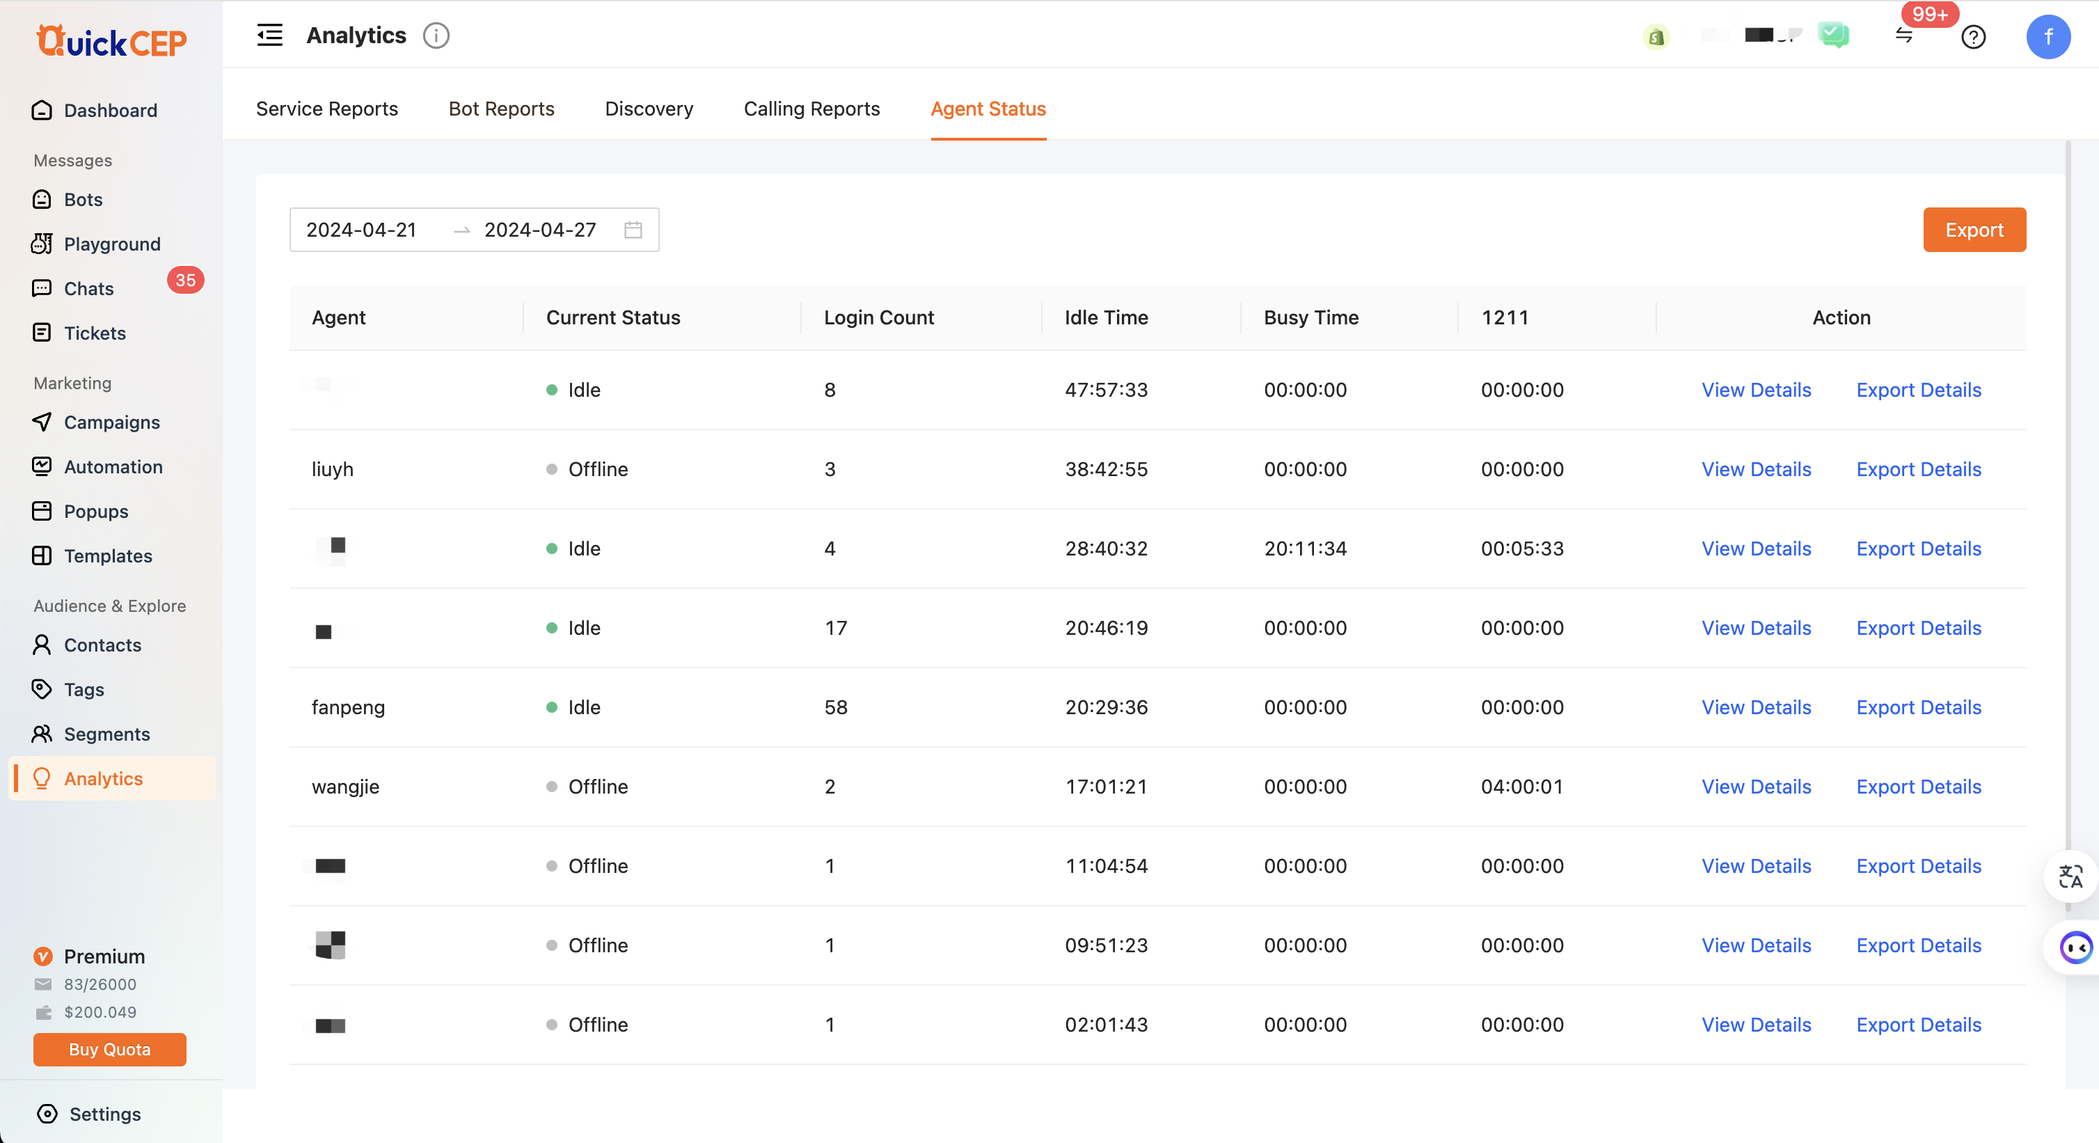Click Buy Quota button
This screenshot has height=1143, width=2099.
[109, 1049]
